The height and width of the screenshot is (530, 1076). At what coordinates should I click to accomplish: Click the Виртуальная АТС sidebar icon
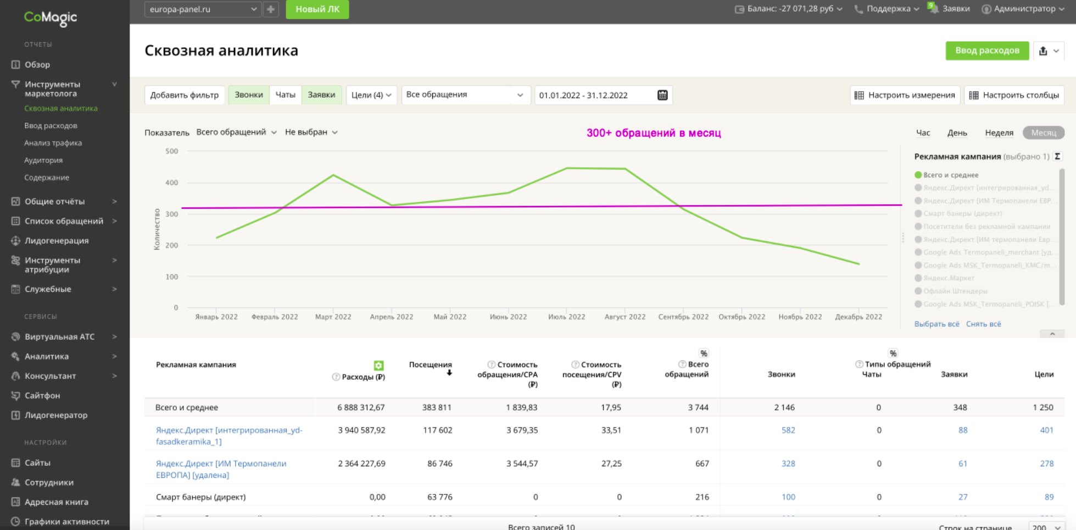[15, 337]
